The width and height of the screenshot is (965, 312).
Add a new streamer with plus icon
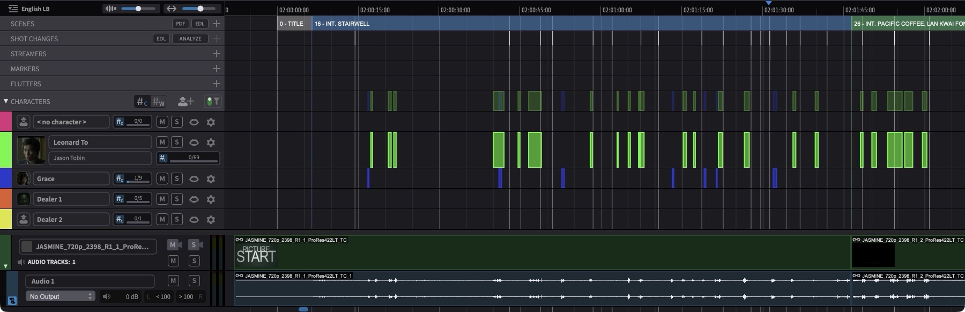pyautogui.click(x=216, y=54)
